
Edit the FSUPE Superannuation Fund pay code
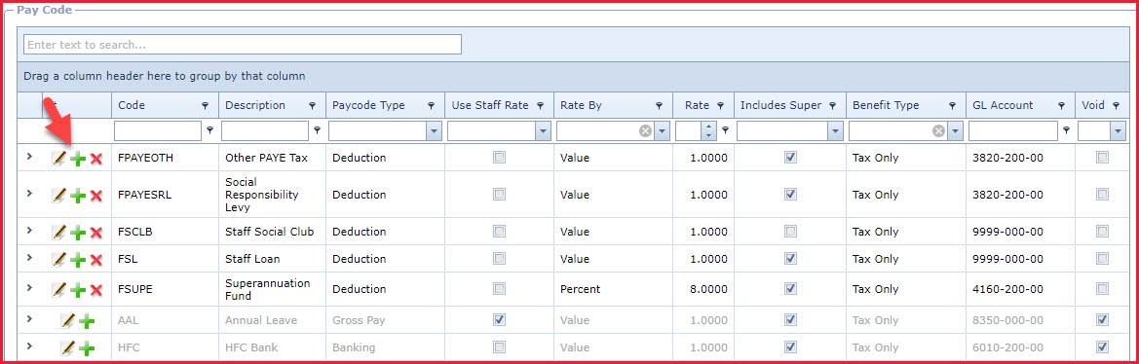coord(58,289)
